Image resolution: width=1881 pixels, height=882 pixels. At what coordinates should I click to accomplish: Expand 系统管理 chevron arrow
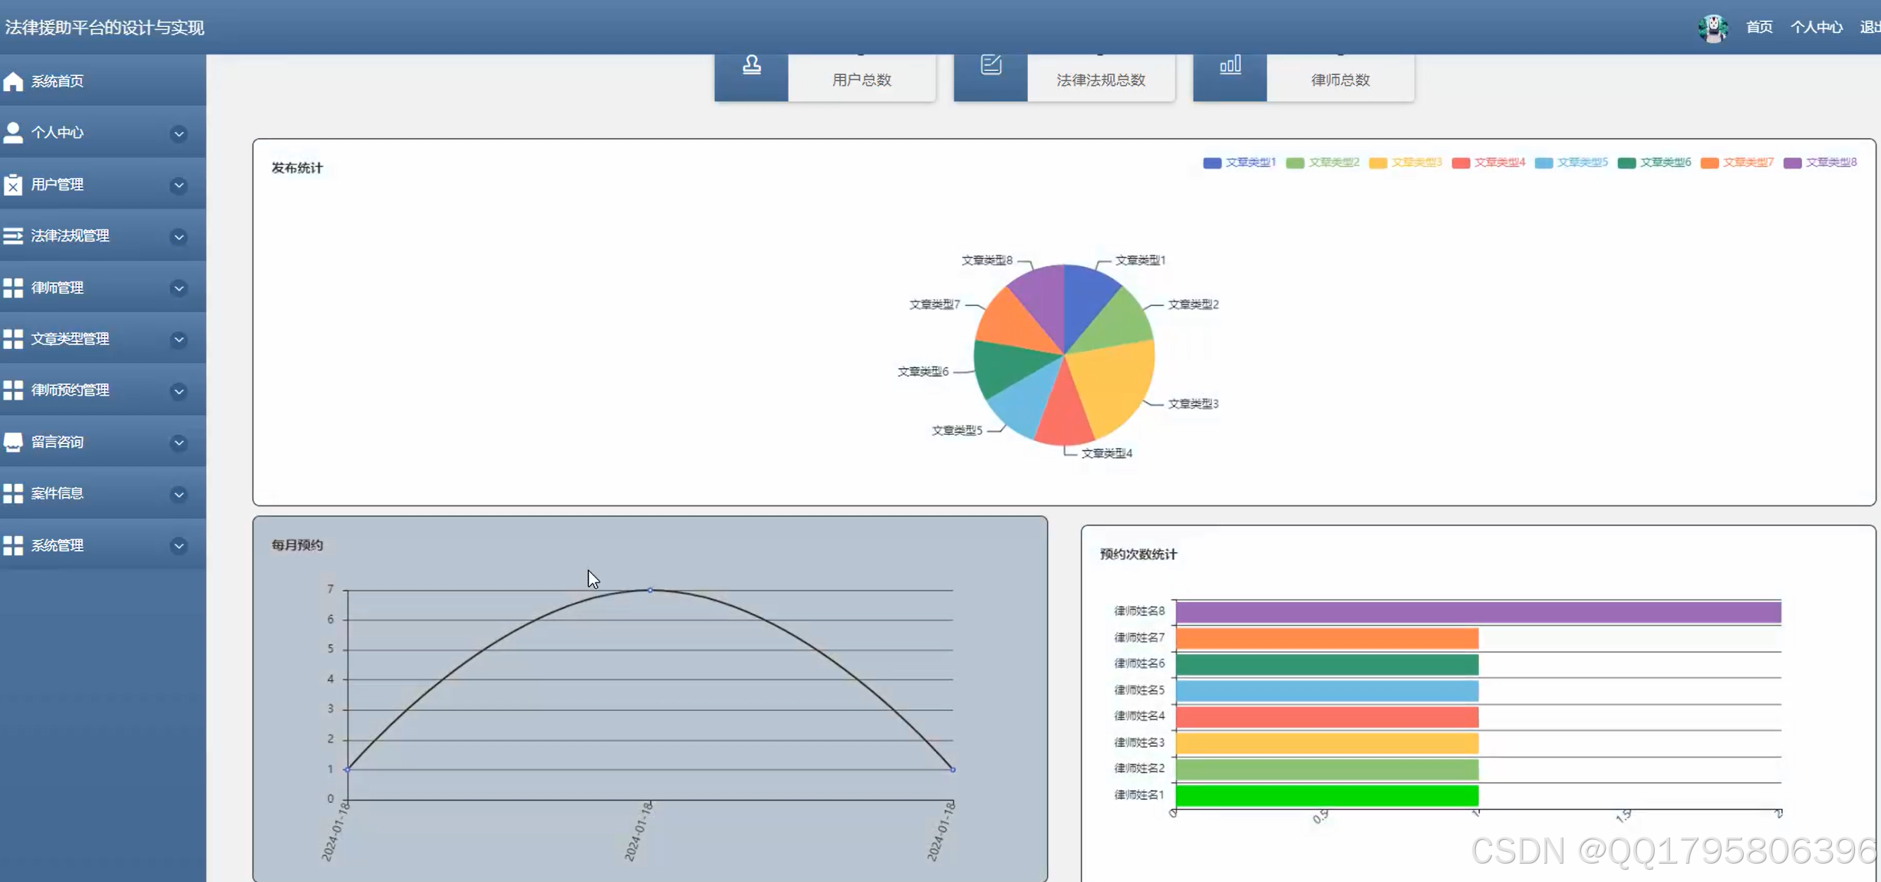(x=179, y=546)
